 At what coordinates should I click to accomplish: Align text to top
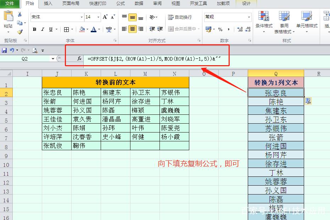tap(124, 17)
